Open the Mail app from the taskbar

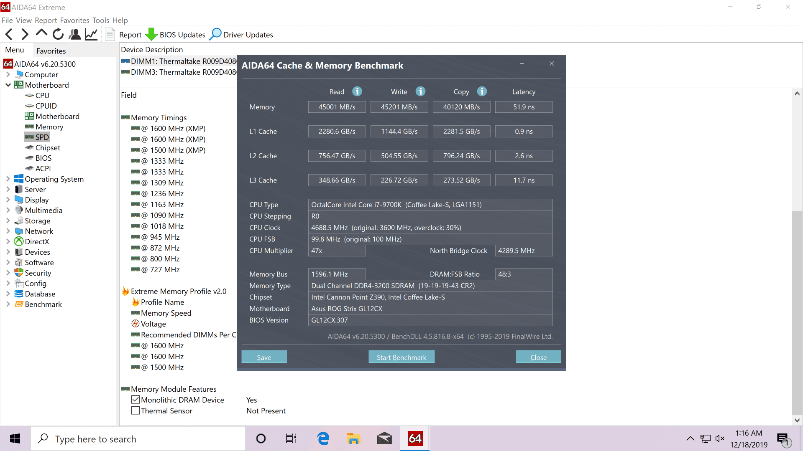point(384,438)
